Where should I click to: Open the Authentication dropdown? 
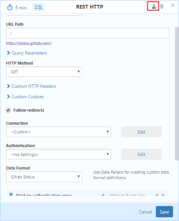coord(59,154)
